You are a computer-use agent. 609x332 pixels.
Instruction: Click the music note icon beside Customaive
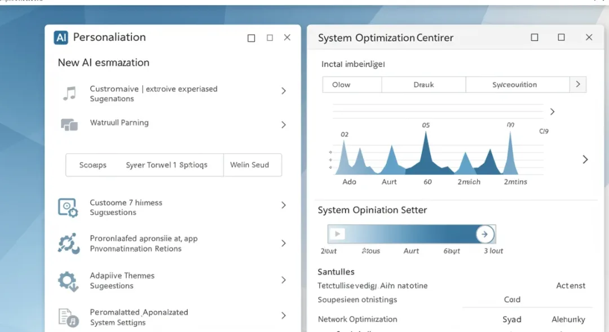70,94
